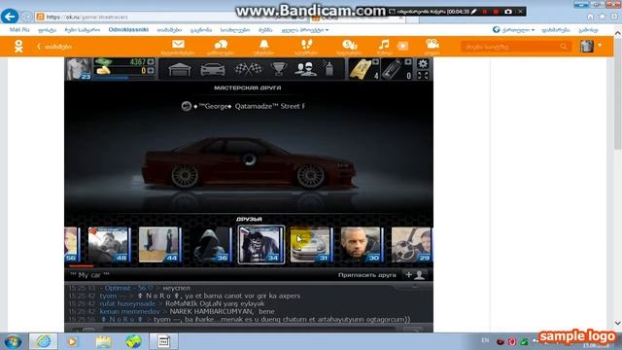
Task: Open the Odnoklassniki portal link
Action: 128,30
